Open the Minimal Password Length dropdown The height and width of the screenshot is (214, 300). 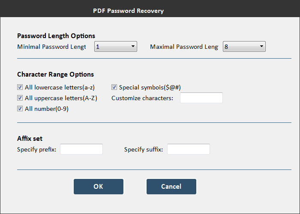click(116, 46)
